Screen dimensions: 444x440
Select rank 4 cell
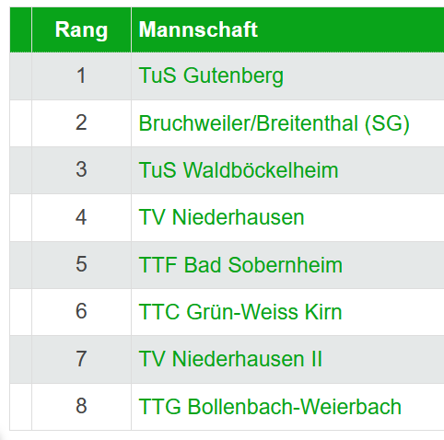pos(81,217)
